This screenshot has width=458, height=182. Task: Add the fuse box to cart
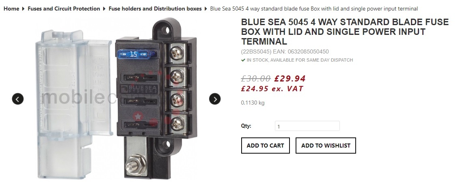pos(265,146)
